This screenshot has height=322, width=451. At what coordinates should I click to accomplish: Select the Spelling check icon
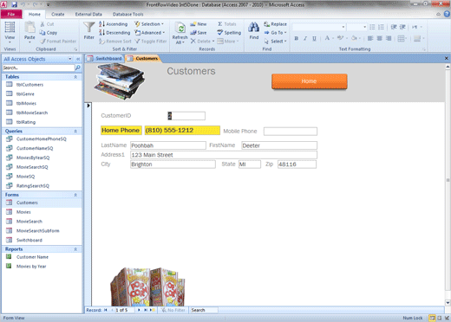(x=220, y=33)
